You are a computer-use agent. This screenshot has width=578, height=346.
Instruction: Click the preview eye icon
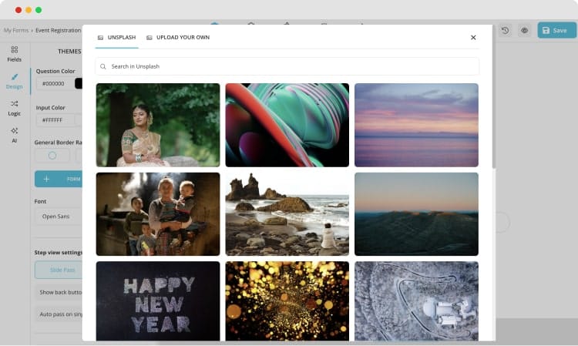(x=524, y=30)
